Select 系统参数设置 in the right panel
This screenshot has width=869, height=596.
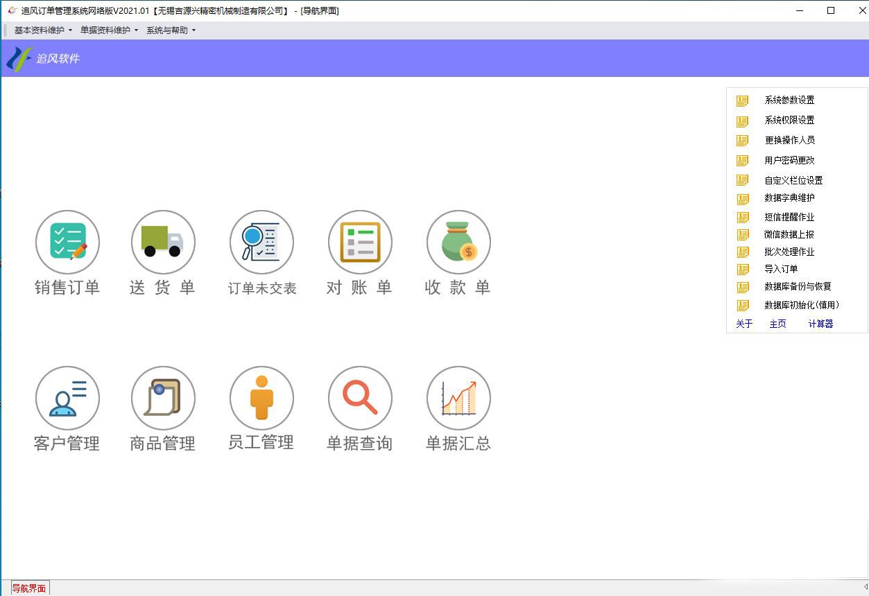789,100
